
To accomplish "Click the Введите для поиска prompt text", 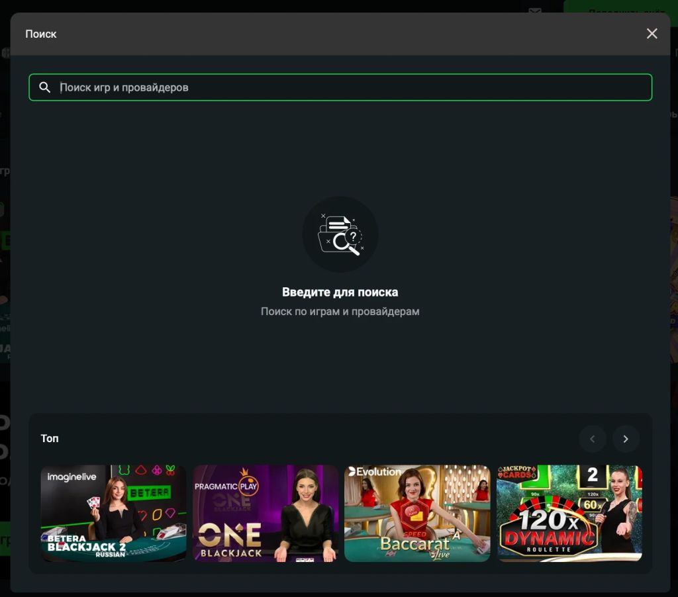I will (340, 291).
